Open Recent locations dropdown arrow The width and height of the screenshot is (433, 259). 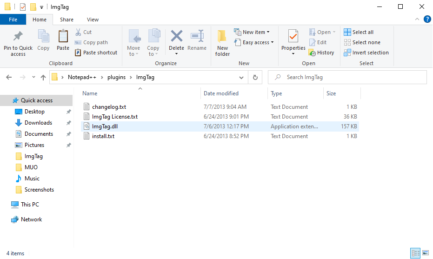(x=33, y=77)
